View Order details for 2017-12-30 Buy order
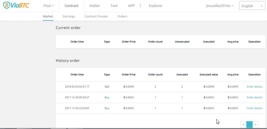This screenshot has height=129, width=267. pos(254,98)
